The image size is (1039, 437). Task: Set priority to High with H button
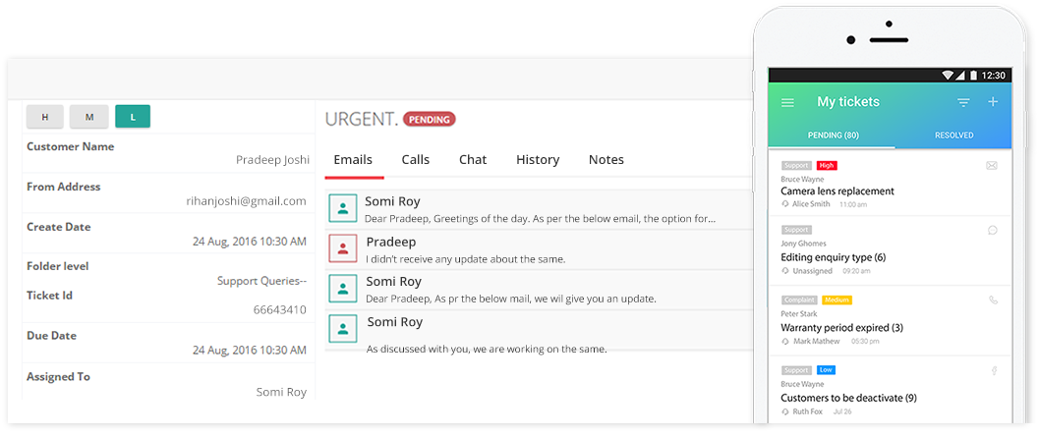coord(45,117)
